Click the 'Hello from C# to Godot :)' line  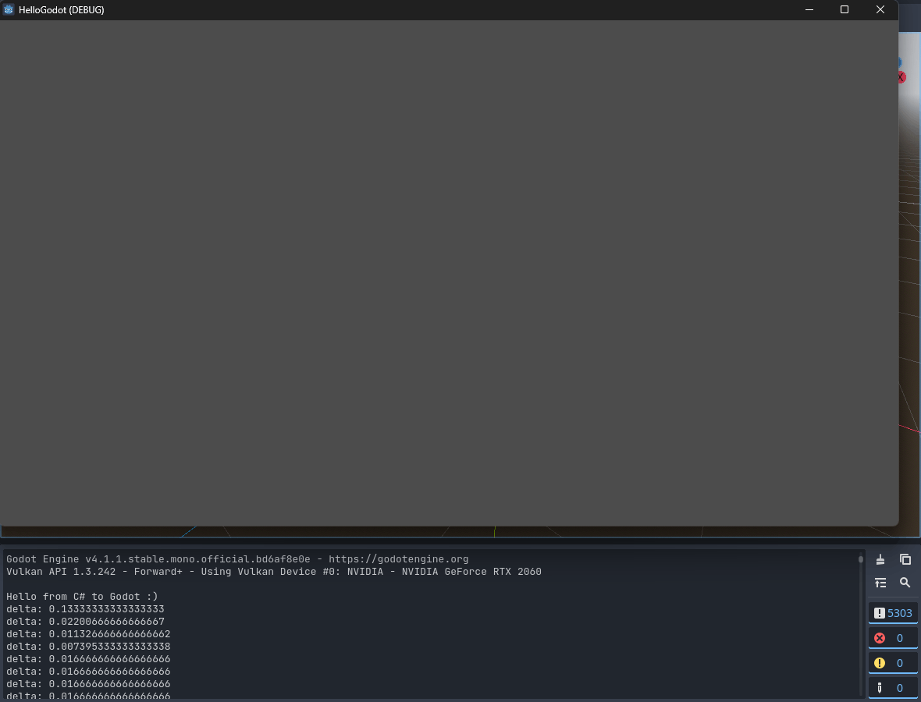[82, 597]
